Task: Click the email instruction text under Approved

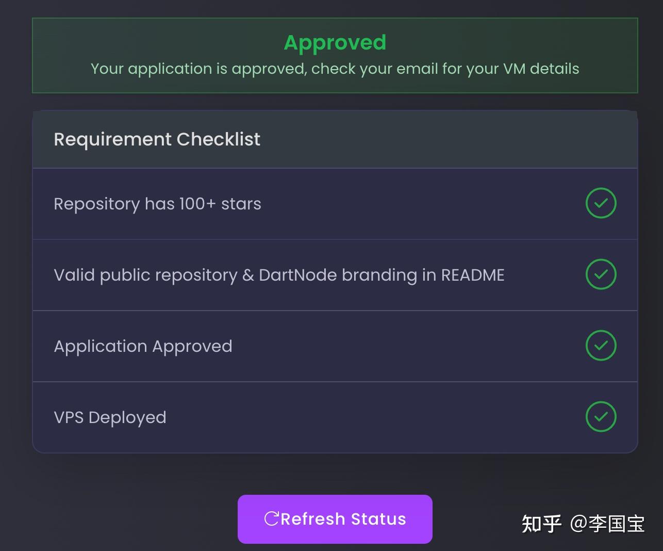Action: (x=335, y=69)
